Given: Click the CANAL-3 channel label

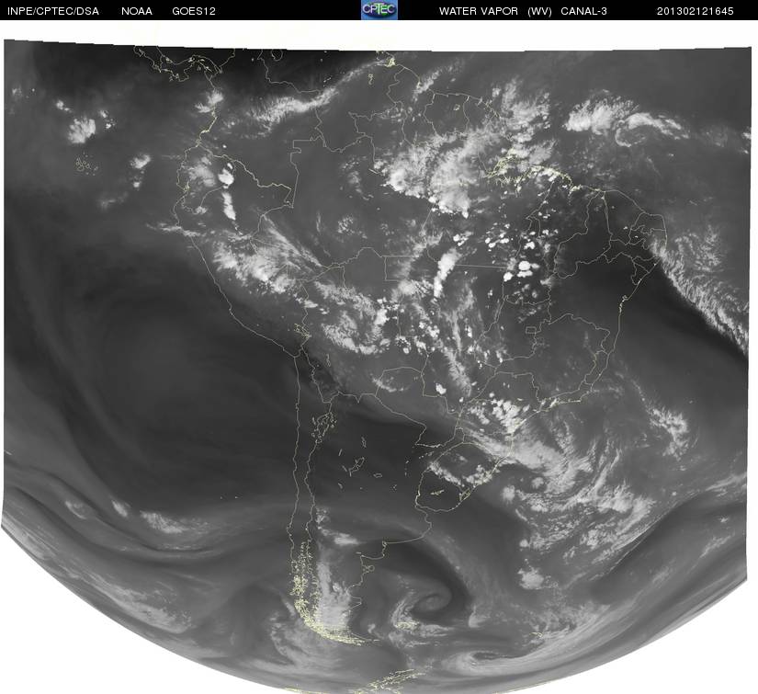Looking at the screenshot, I should tap(584, 11).
